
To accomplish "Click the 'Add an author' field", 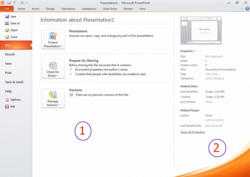I will point(215,120).
